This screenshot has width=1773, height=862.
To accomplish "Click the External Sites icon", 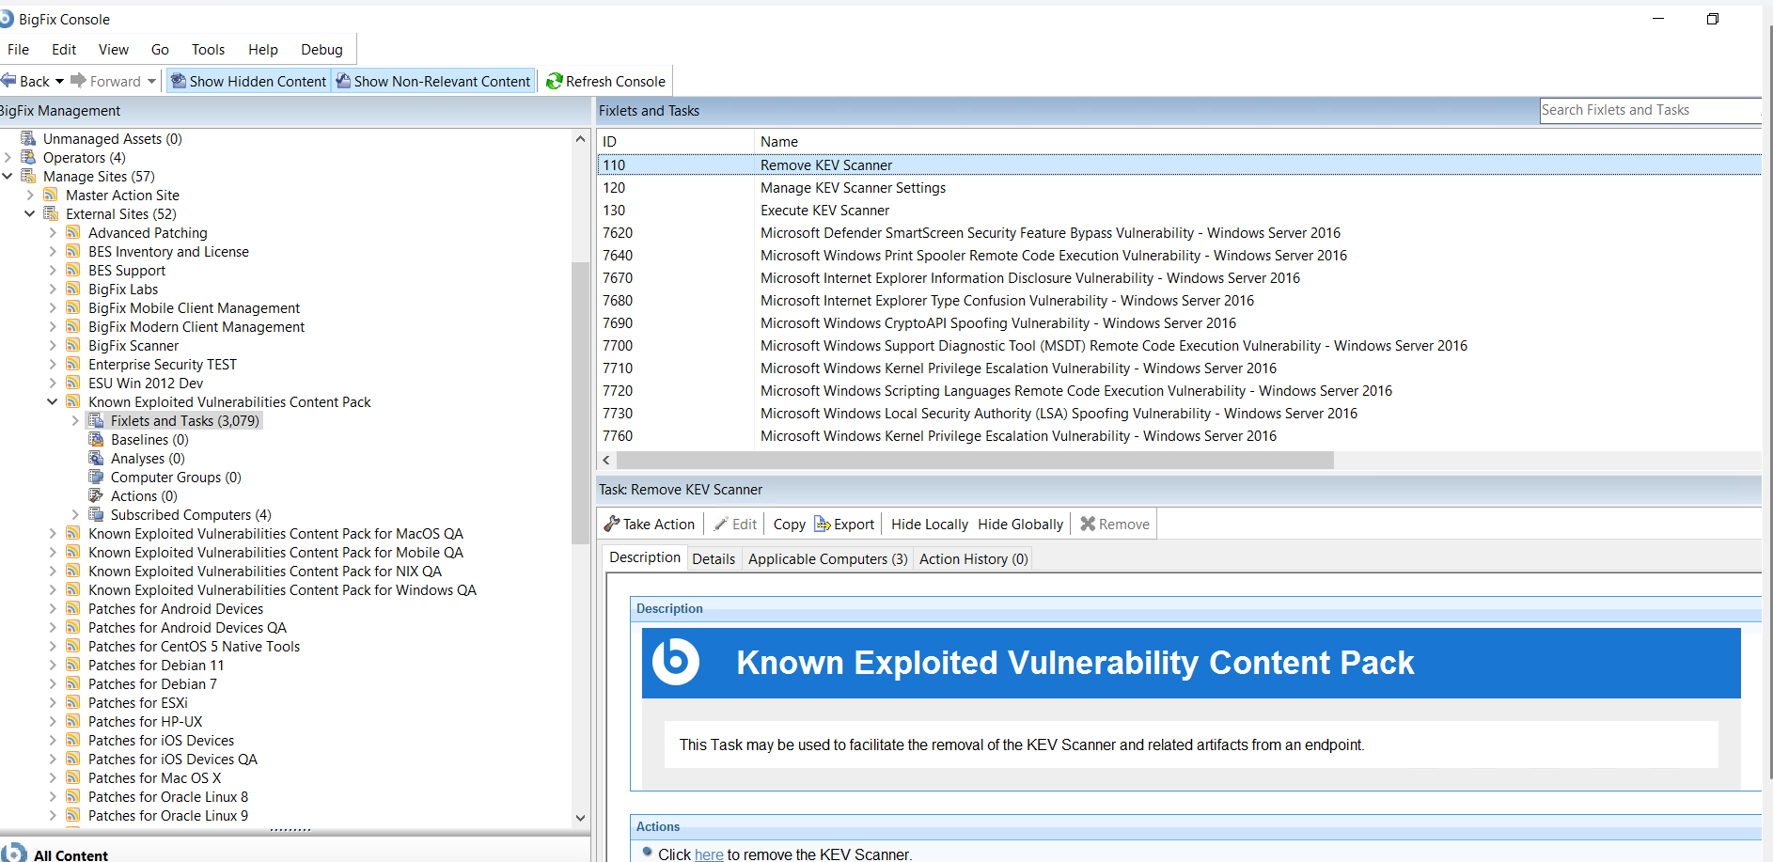I will (51, 213).
